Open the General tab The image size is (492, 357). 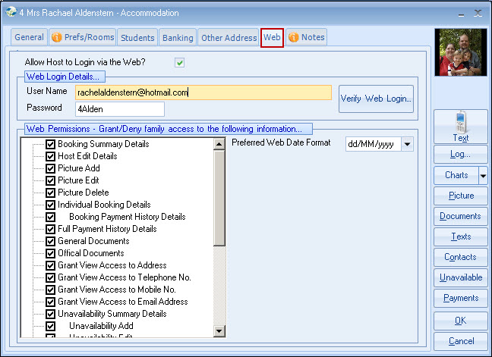tap(29, 37)
